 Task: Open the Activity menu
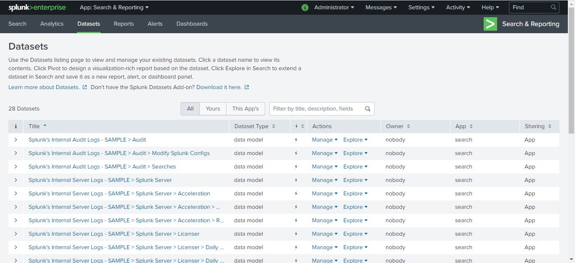(458, 8)
